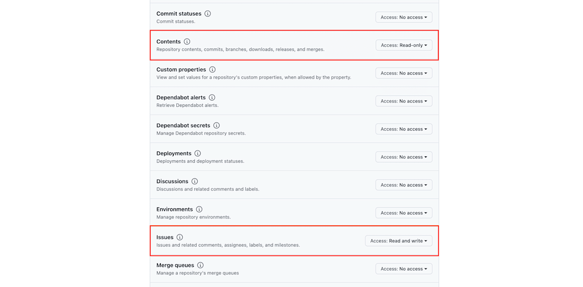This screenshot has width=583, height=287.
Task: Click info icon beside Contents
Action: tap(187, 42)
